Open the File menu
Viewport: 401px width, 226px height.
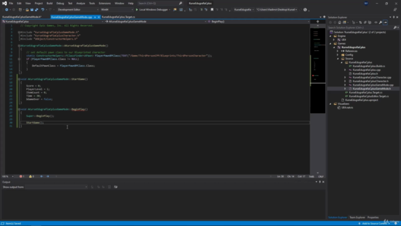click(x=11, y=3)
